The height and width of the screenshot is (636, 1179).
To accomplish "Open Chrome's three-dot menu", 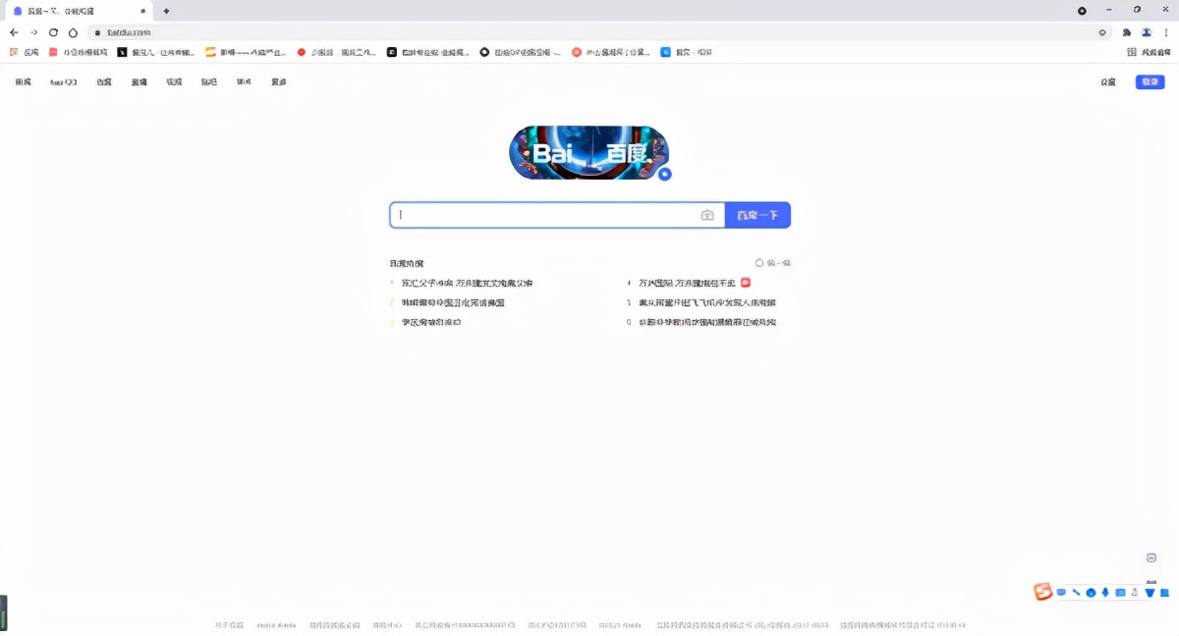I will pos(1168,31).
